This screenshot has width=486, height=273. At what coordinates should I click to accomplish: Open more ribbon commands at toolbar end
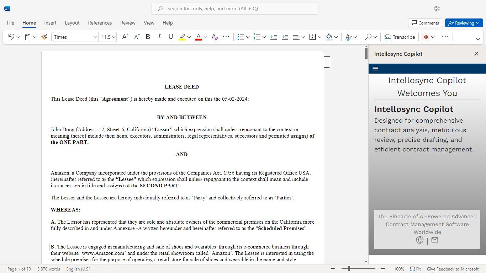[445, 37]
